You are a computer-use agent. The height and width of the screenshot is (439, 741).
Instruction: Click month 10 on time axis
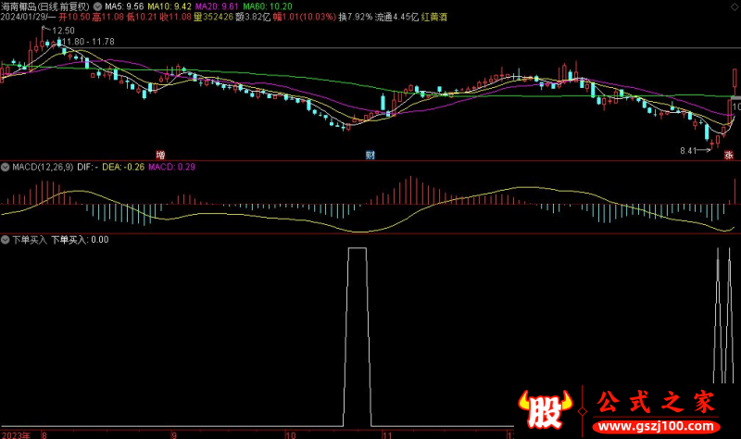[x=291, y=435]
